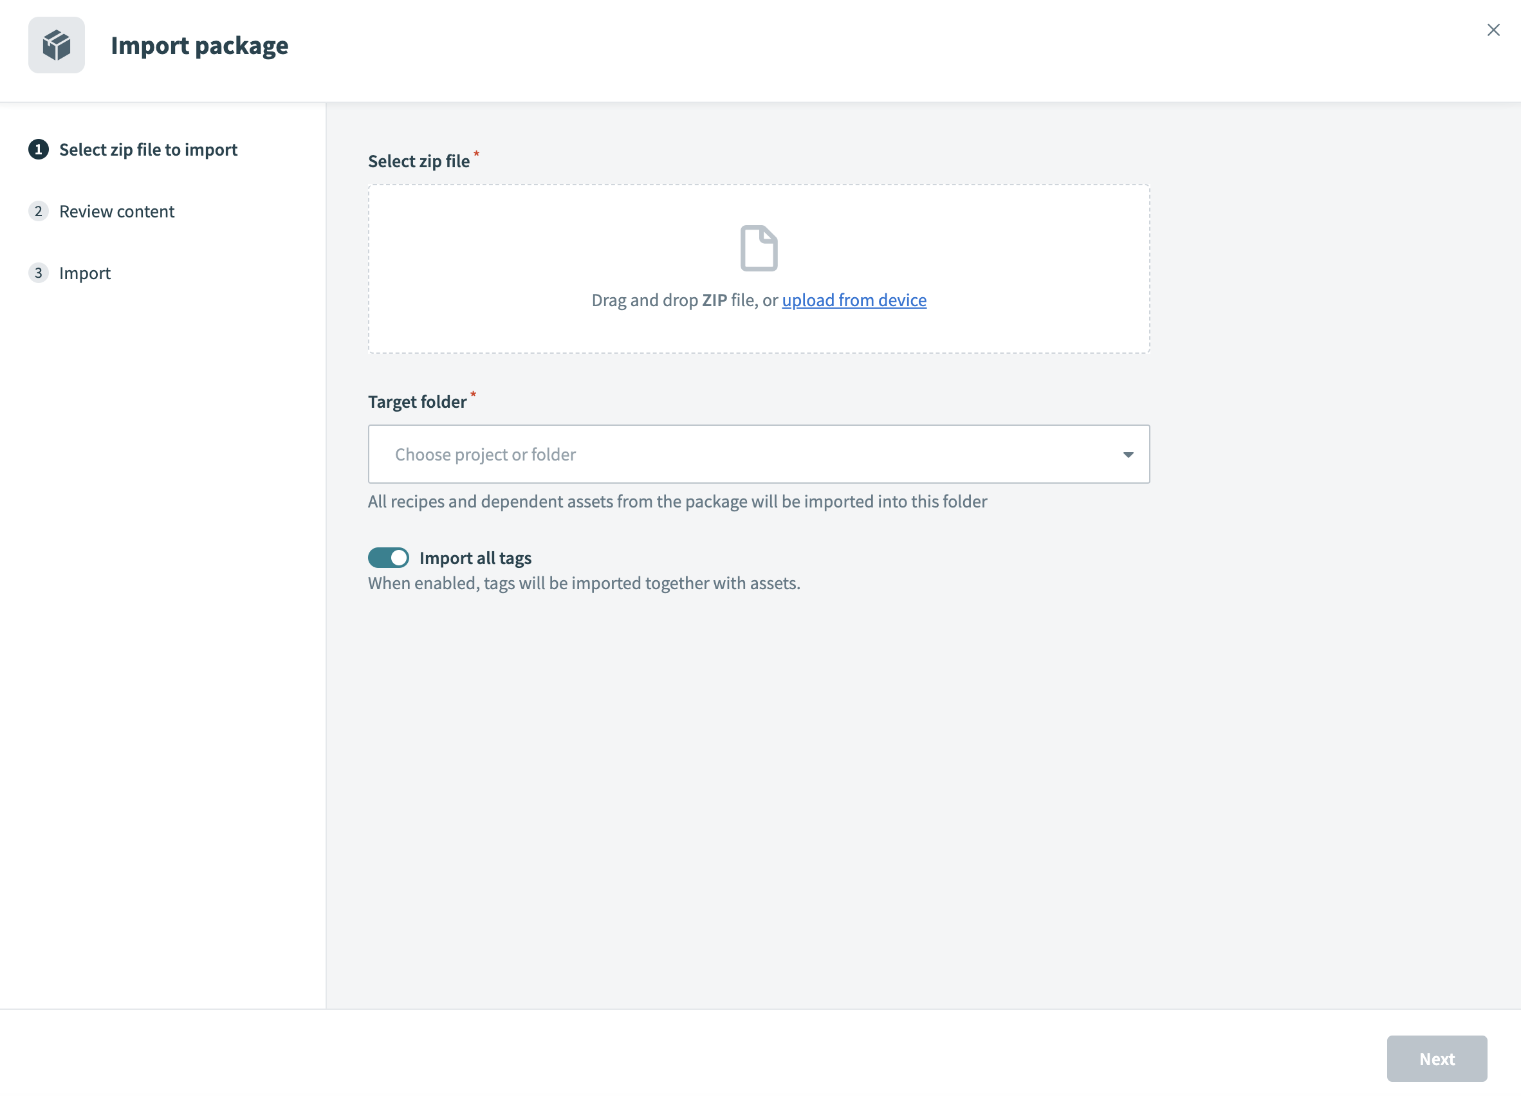The height and width of the screenshot is (1096, 1521).
Task: Click the dropdown caret on Target folder field
Action: click(1128, 454)
